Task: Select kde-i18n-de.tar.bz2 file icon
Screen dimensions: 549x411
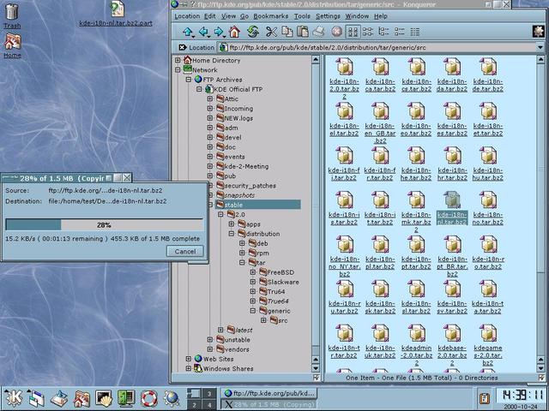Action: coord(488,67)
